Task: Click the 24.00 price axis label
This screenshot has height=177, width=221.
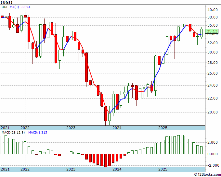Action: click(x=212, y=85)
